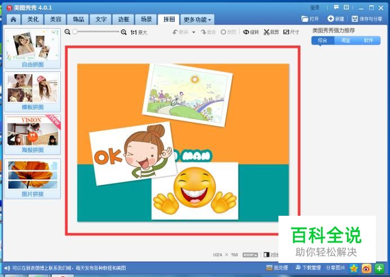Expand the 更多功能 dropdown
The image size is (390, 277).
(197, 20)
